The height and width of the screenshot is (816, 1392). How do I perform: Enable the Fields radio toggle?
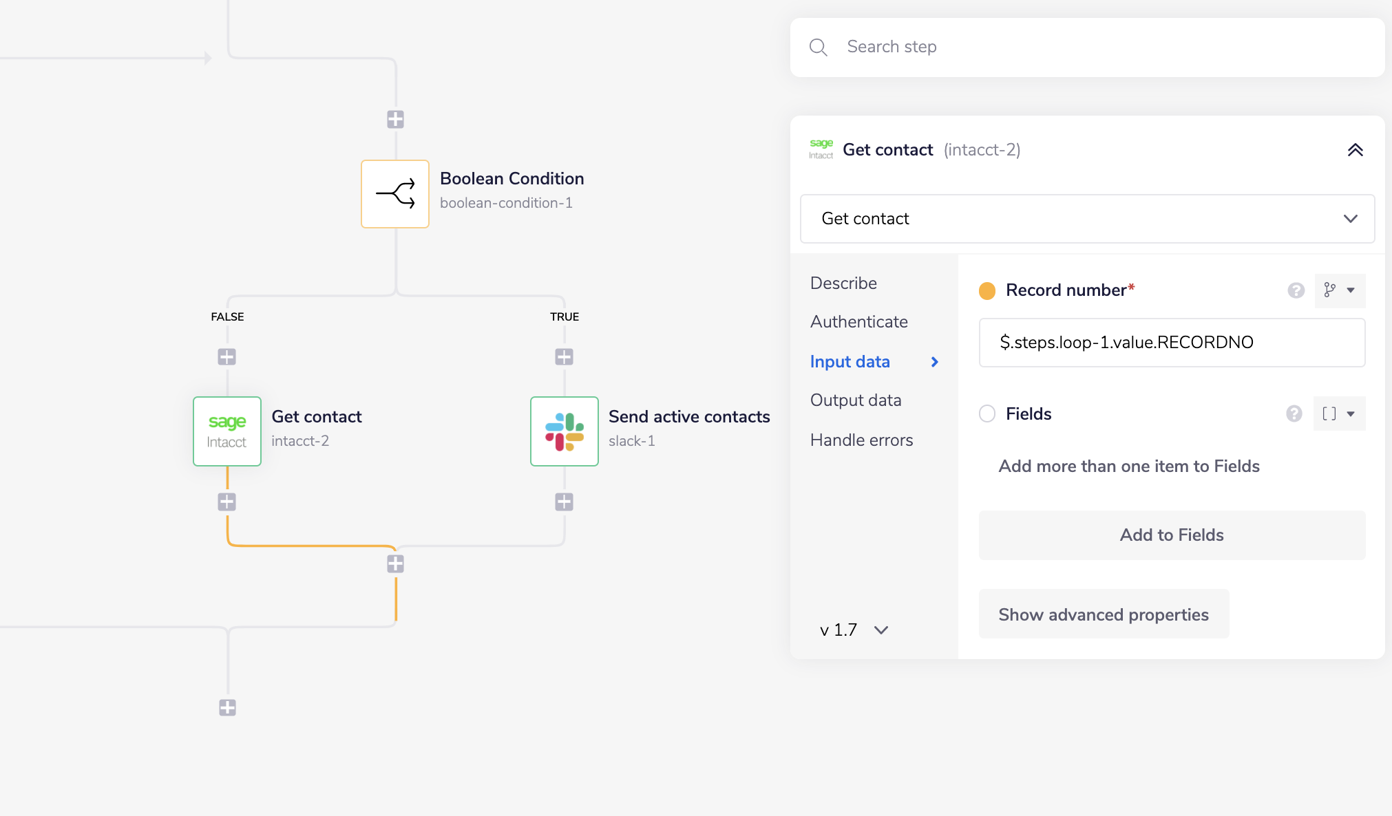click(x=987, y=414)
